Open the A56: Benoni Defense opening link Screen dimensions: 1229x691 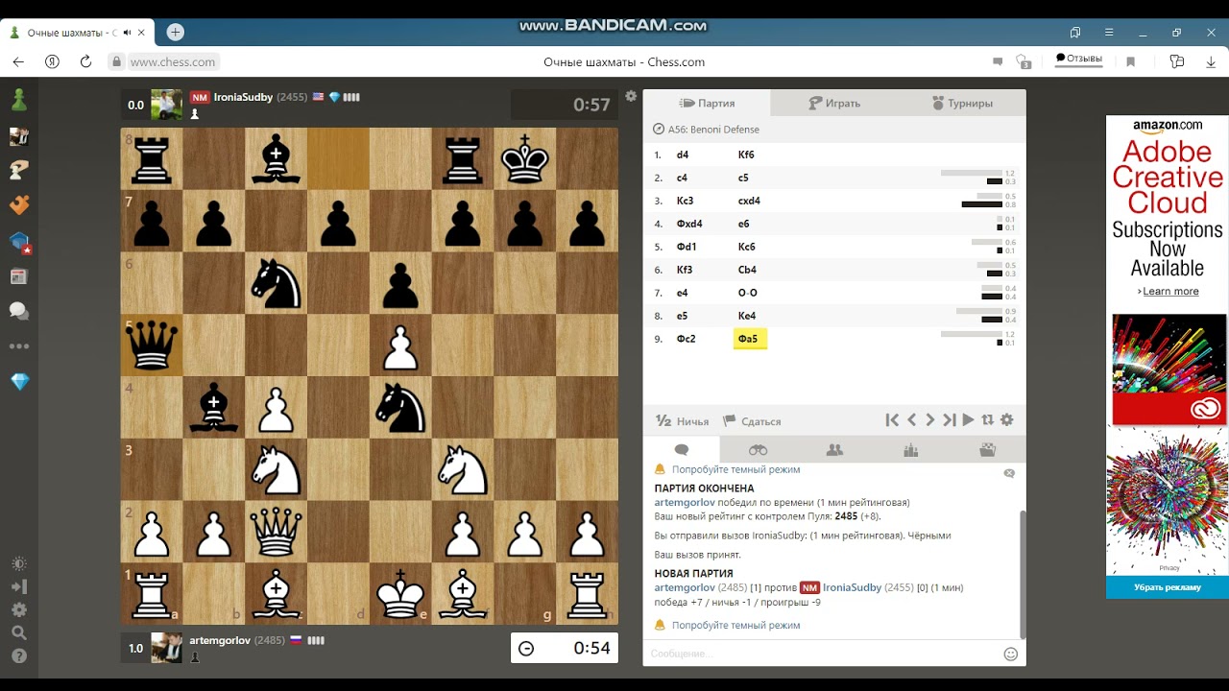click(x=713, y=130)
